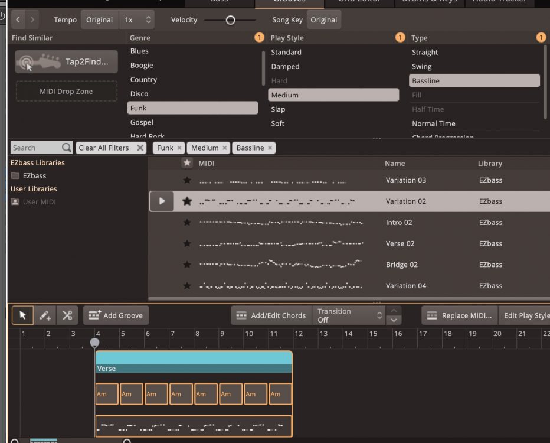Toggle Original tempo button

click(99, 20)
